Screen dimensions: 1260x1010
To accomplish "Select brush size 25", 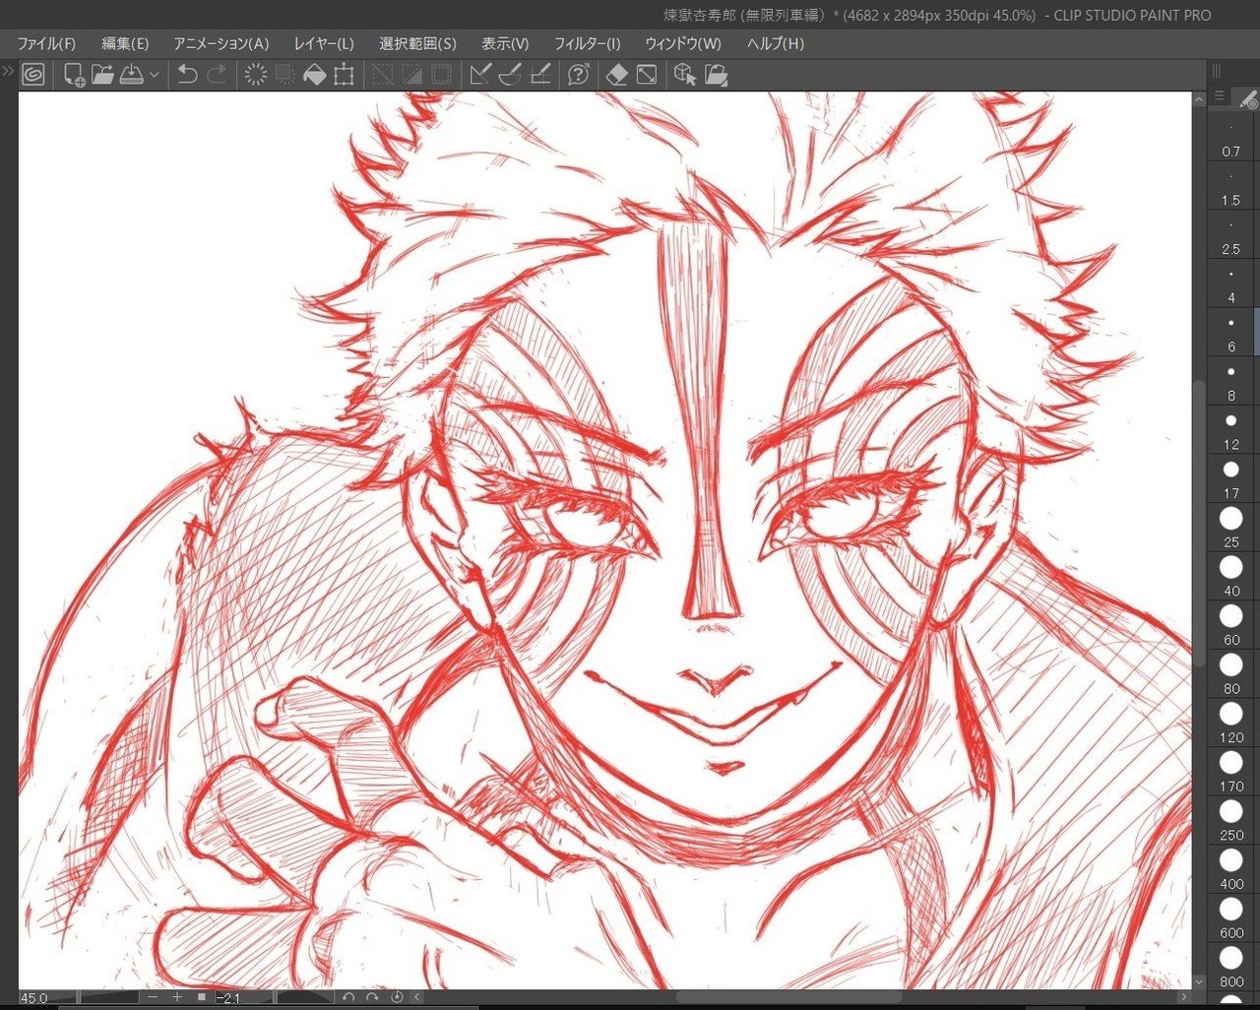I will click(1231, 529).
